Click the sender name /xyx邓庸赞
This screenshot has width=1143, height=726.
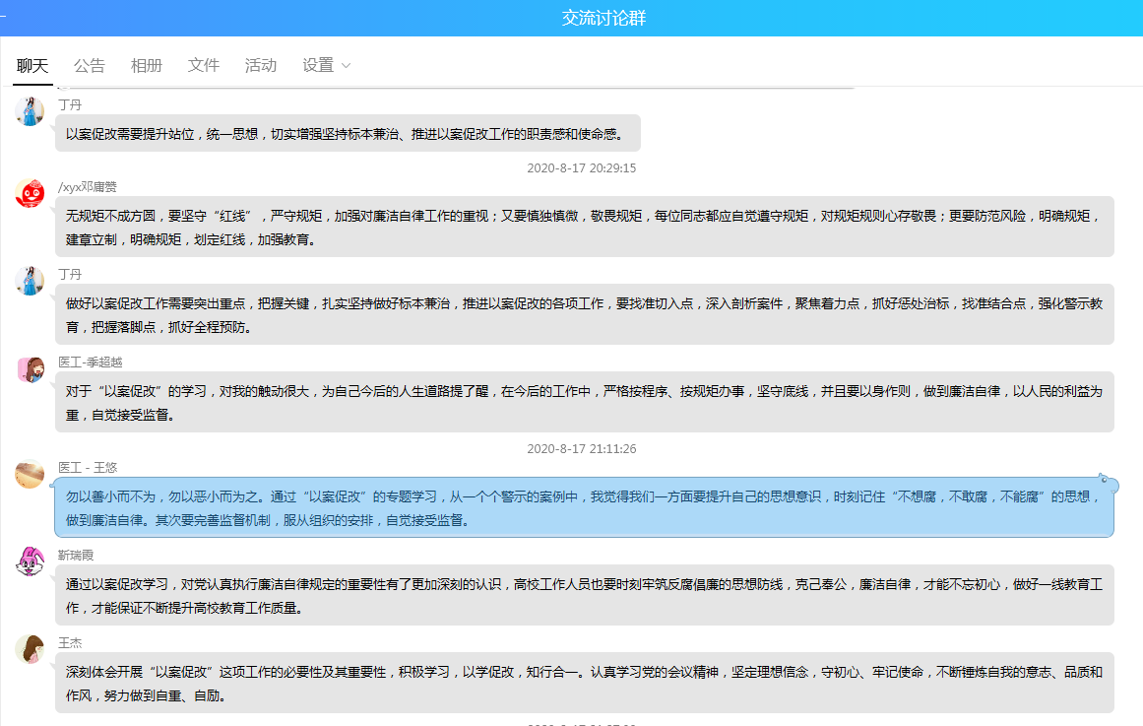[x=88, y=187]
